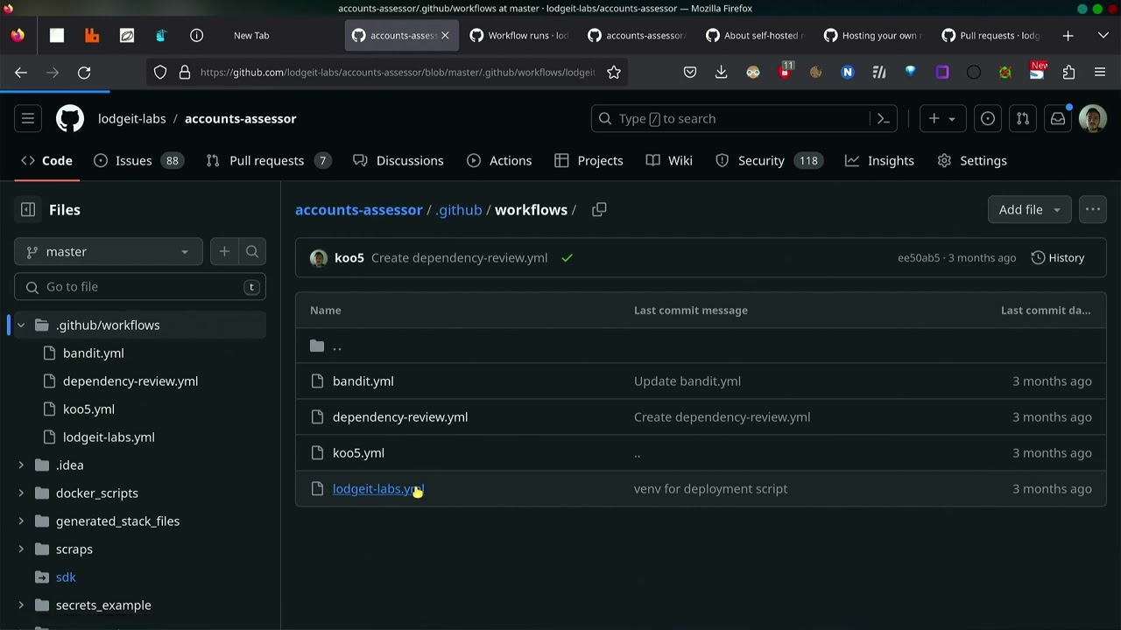Open the repository Settings tab
This screenshot has width=1121, height=630.
(x=972, y=160)
